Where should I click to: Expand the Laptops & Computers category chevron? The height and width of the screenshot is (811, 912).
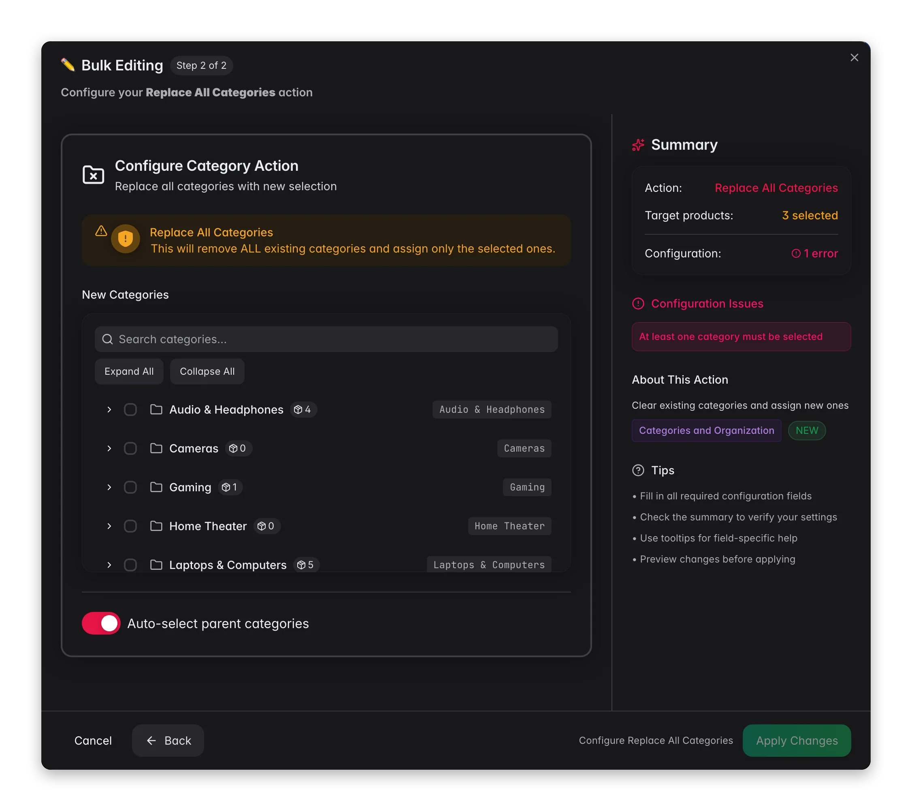click(x=109, y=565)
